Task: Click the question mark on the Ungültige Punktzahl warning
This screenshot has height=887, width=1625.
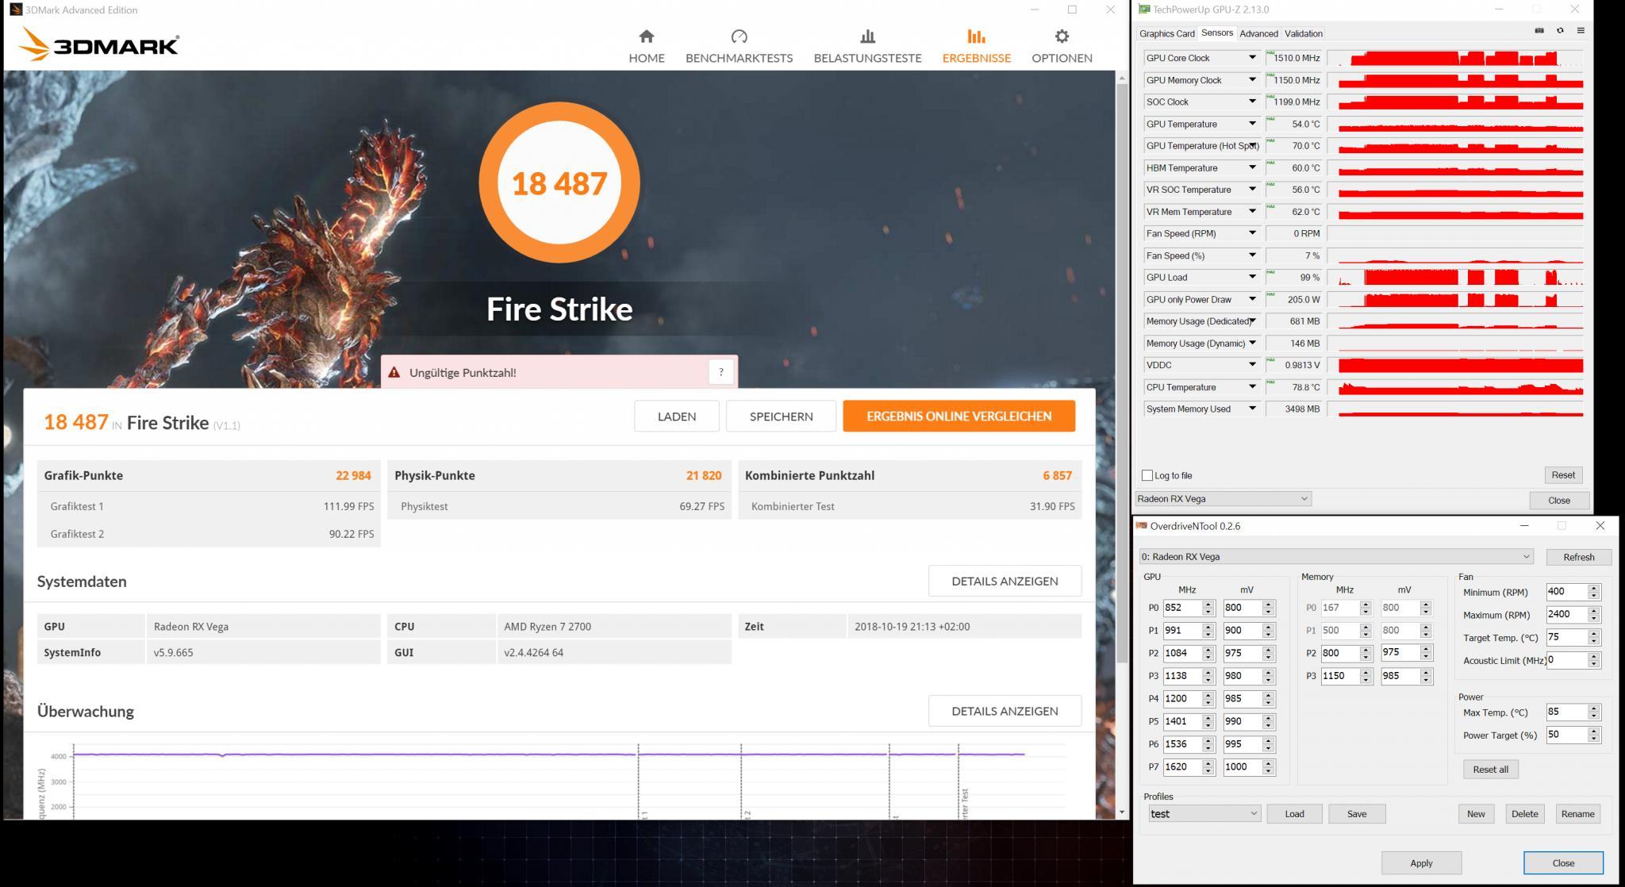Action: click(720, 372)
